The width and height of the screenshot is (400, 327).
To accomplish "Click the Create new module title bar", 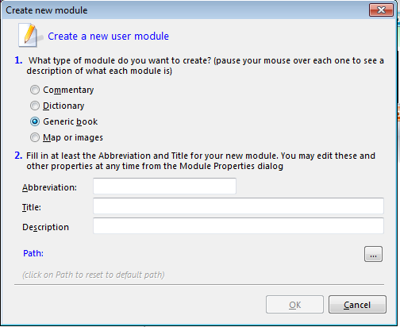I will (185, 10).
